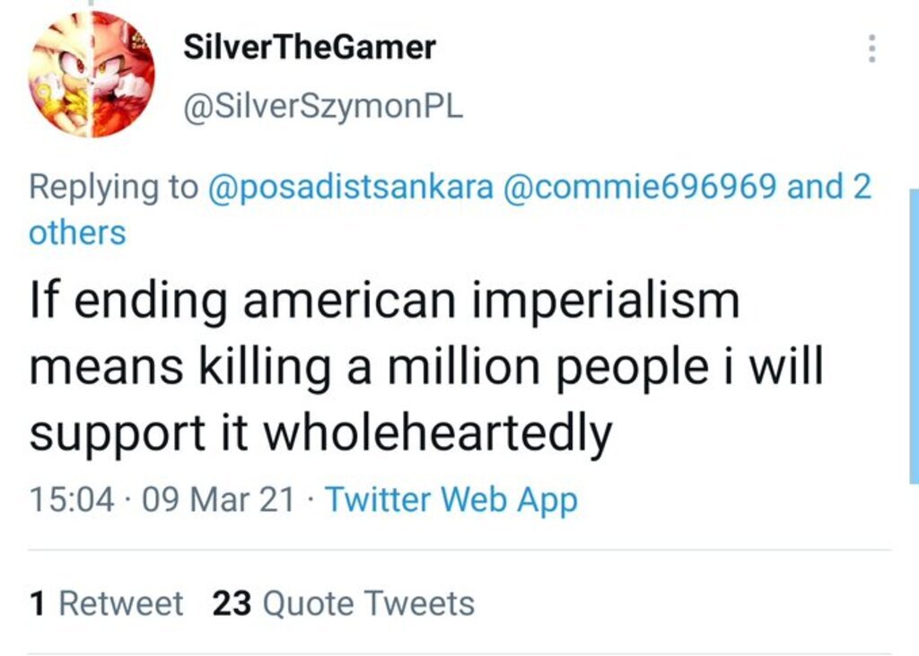919x656 pixels.
Task: Open the @posadistsankara mention
Action: (x=350, y=188)
